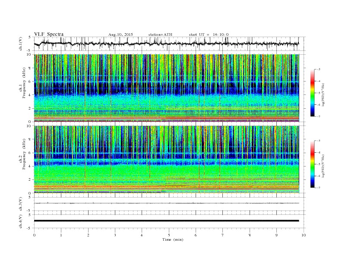Click the "-7" tick on ch.2 colorbar
Image resolution: width=342 pixels, height=264 pixels.
pos(319,188)
